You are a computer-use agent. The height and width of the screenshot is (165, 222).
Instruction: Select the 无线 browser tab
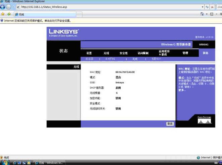[45, 15]
